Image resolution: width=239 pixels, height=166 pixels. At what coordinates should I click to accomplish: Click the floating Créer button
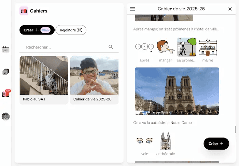point(216,144)
